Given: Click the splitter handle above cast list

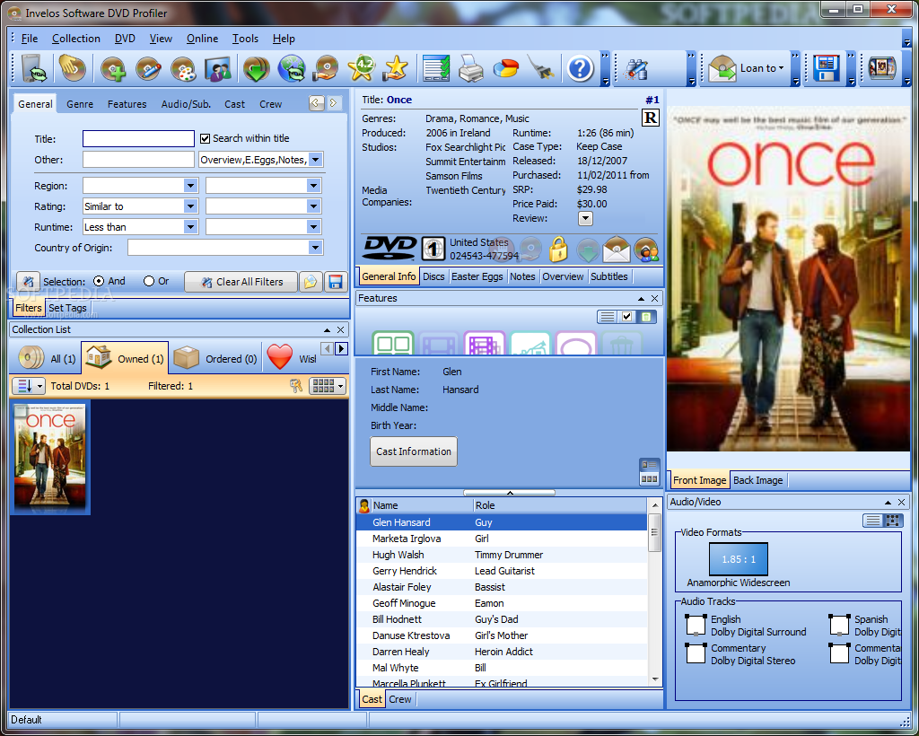Looking at the screenshot, I should (x=510, y=492).
